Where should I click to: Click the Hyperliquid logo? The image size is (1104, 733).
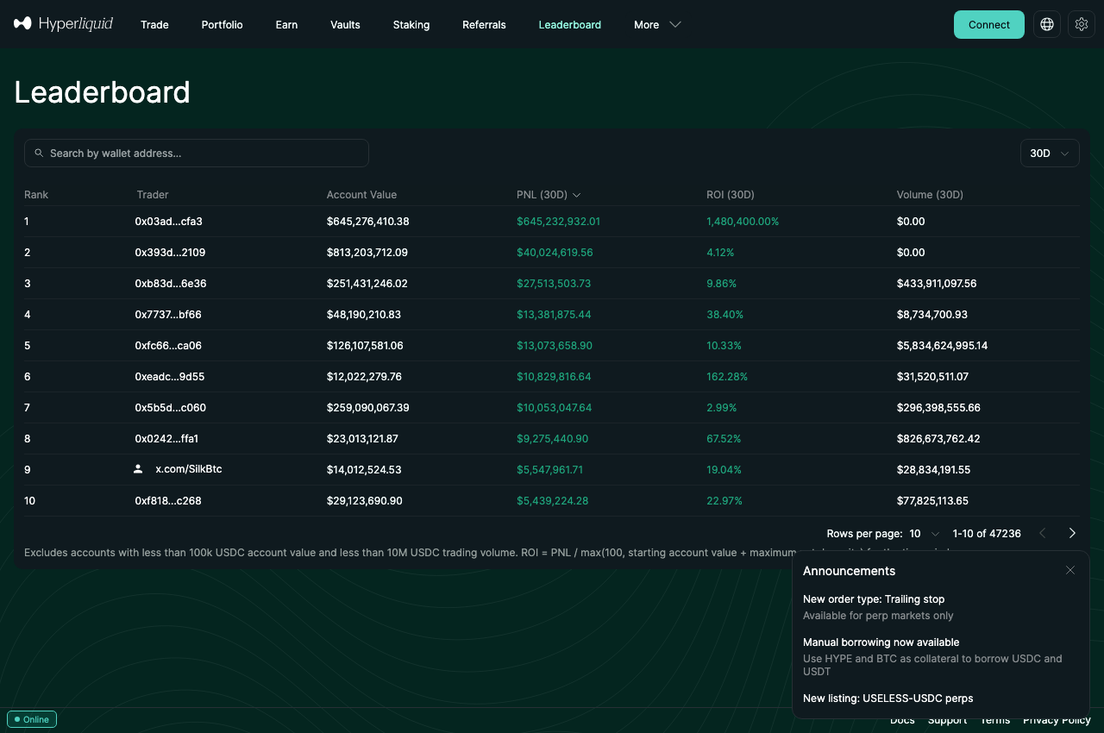pyautogui.click(x=63, y=24)
